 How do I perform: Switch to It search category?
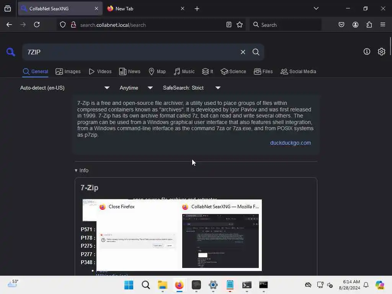(207, 72)
